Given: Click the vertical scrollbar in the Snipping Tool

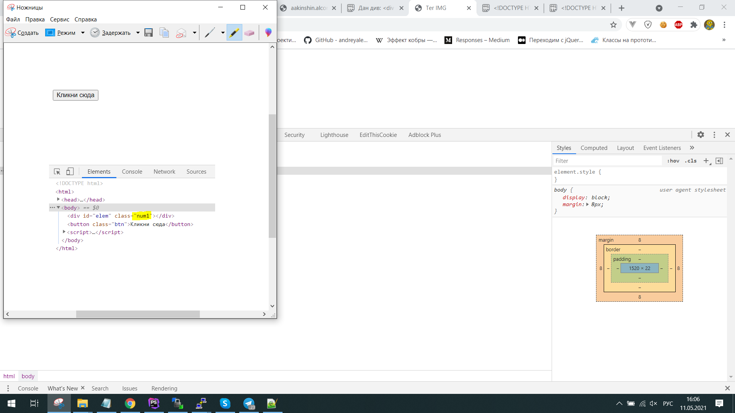Looking at the screenshot, I should tap(272, 176).
